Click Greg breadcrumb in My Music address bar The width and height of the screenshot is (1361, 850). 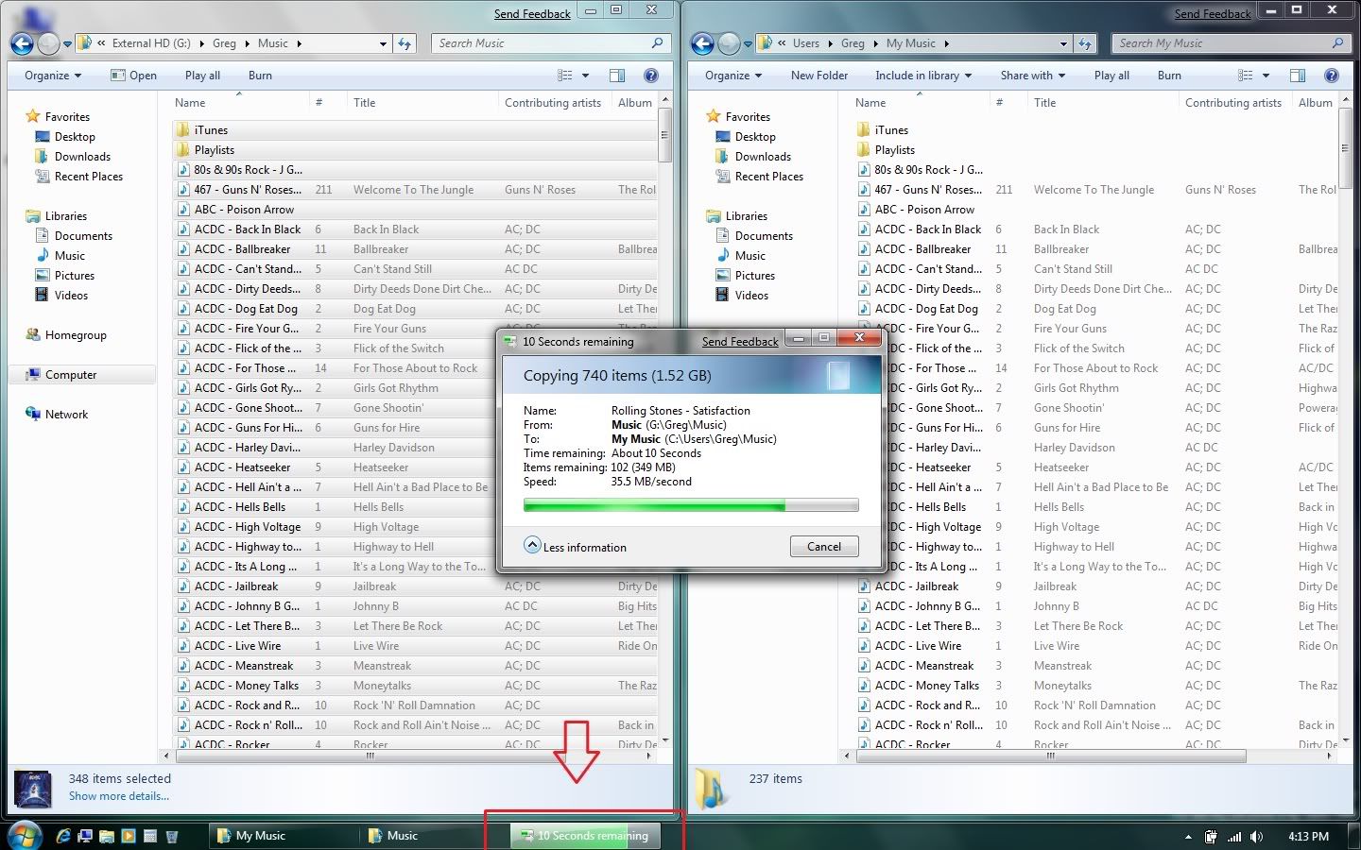853,43
